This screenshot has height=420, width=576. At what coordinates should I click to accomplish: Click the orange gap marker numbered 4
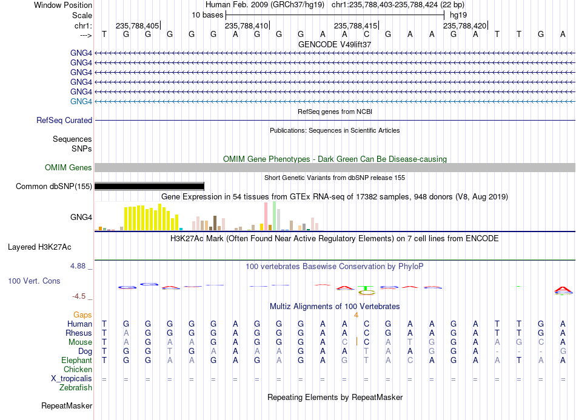[356, 315]
